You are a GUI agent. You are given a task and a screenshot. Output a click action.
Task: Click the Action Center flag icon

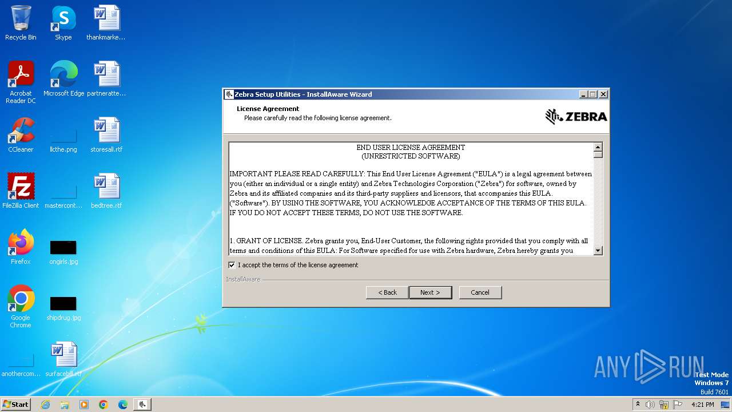pos(678,405)
